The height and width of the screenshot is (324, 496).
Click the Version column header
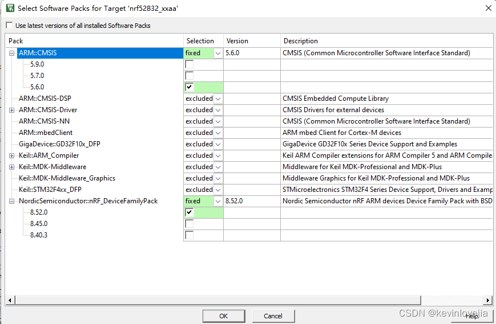[x=252, y=41]
